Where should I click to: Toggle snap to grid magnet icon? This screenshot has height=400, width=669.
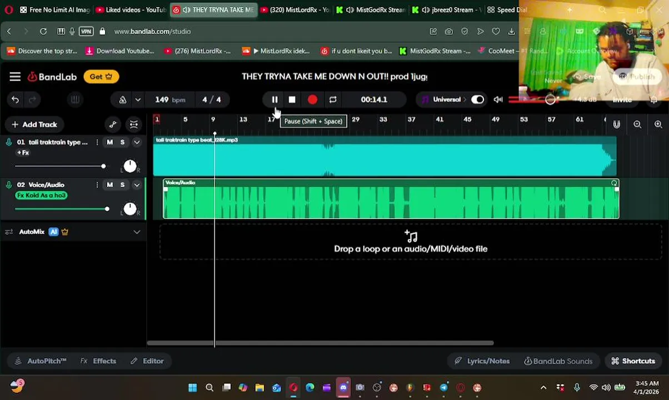click(x=616, y=124)
